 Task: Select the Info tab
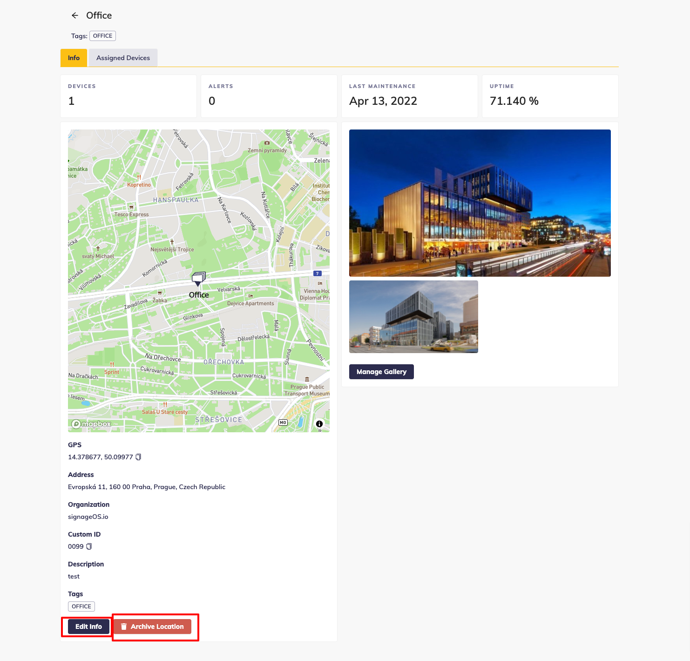[x=74, y=58]
